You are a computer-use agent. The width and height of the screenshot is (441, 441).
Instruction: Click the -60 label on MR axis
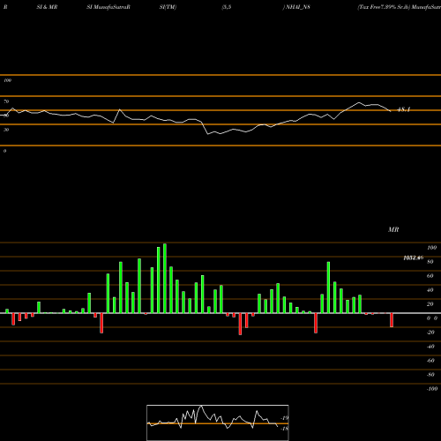(430, 361)
